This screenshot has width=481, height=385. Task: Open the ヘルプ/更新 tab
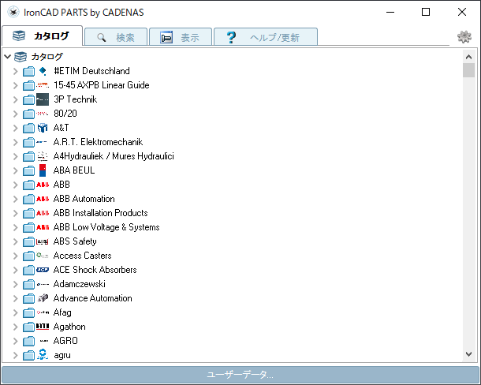(266, 37)
